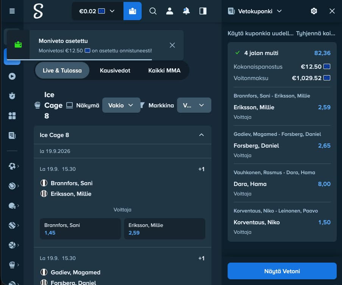342x285 pixels.
Task: Expand the football helmet sport in sidebar
Action: pos(14,206)
